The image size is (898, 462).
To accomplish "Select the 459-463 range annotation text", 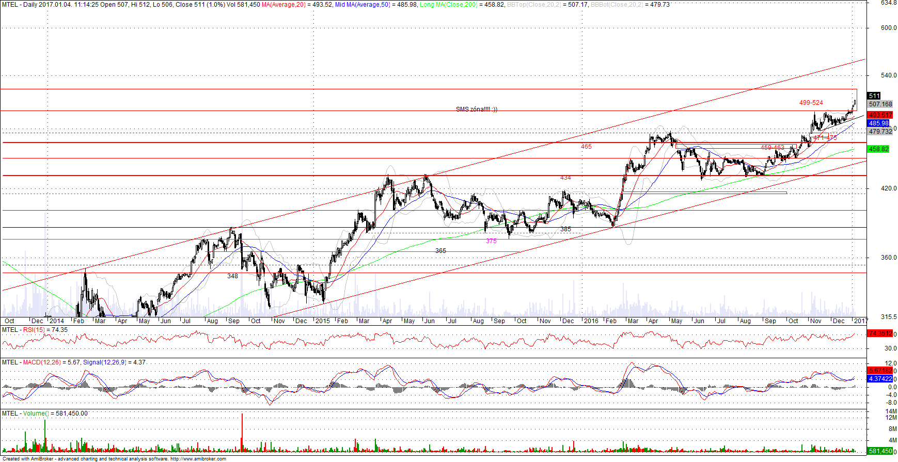I will tap(772, 148).
